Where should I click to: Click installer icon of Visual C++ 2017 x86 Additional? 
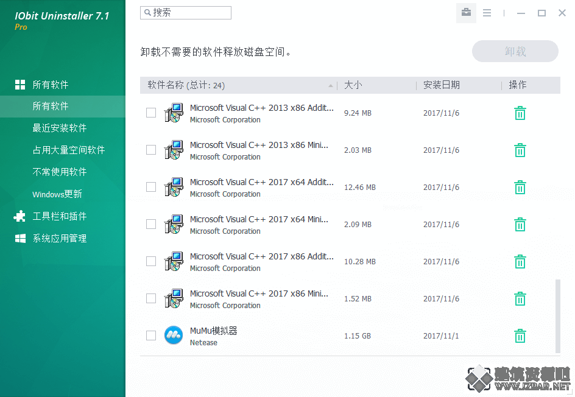[x=174, y=261]
